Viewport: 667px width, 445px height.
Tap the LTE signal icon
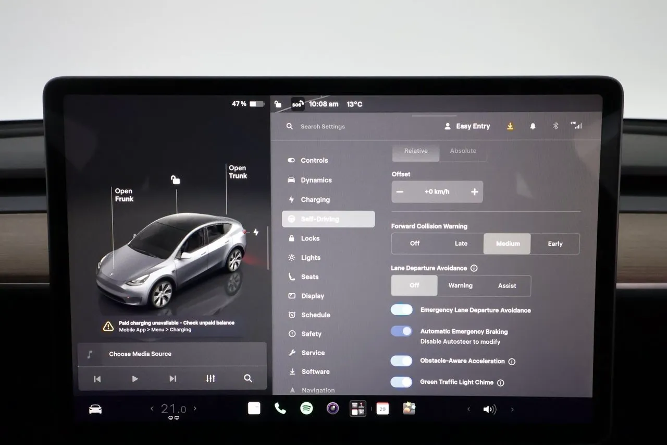(576, 125)
